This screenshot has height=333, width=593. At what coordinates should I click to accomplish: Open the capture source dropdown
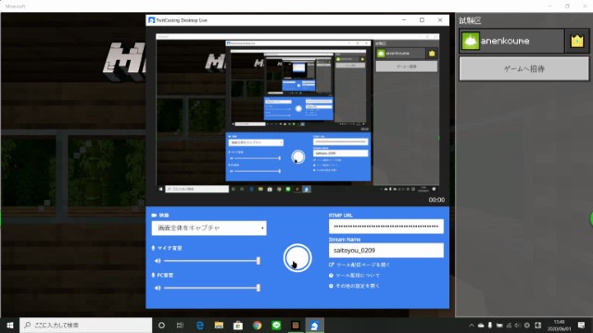208,228
